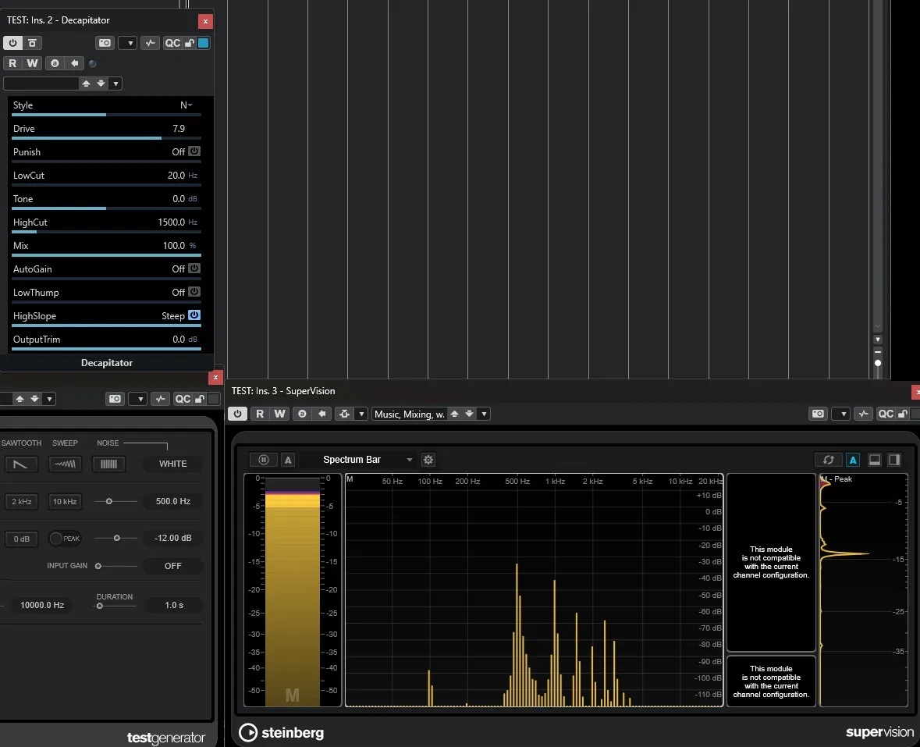Click Decapitator automation 'a' circle icon
This screenshot has height=747, width=920.
[x=55, y=63]
